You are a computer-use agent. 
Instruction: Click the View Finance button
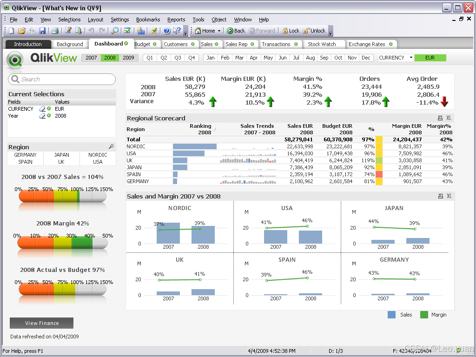pos(41,323)
